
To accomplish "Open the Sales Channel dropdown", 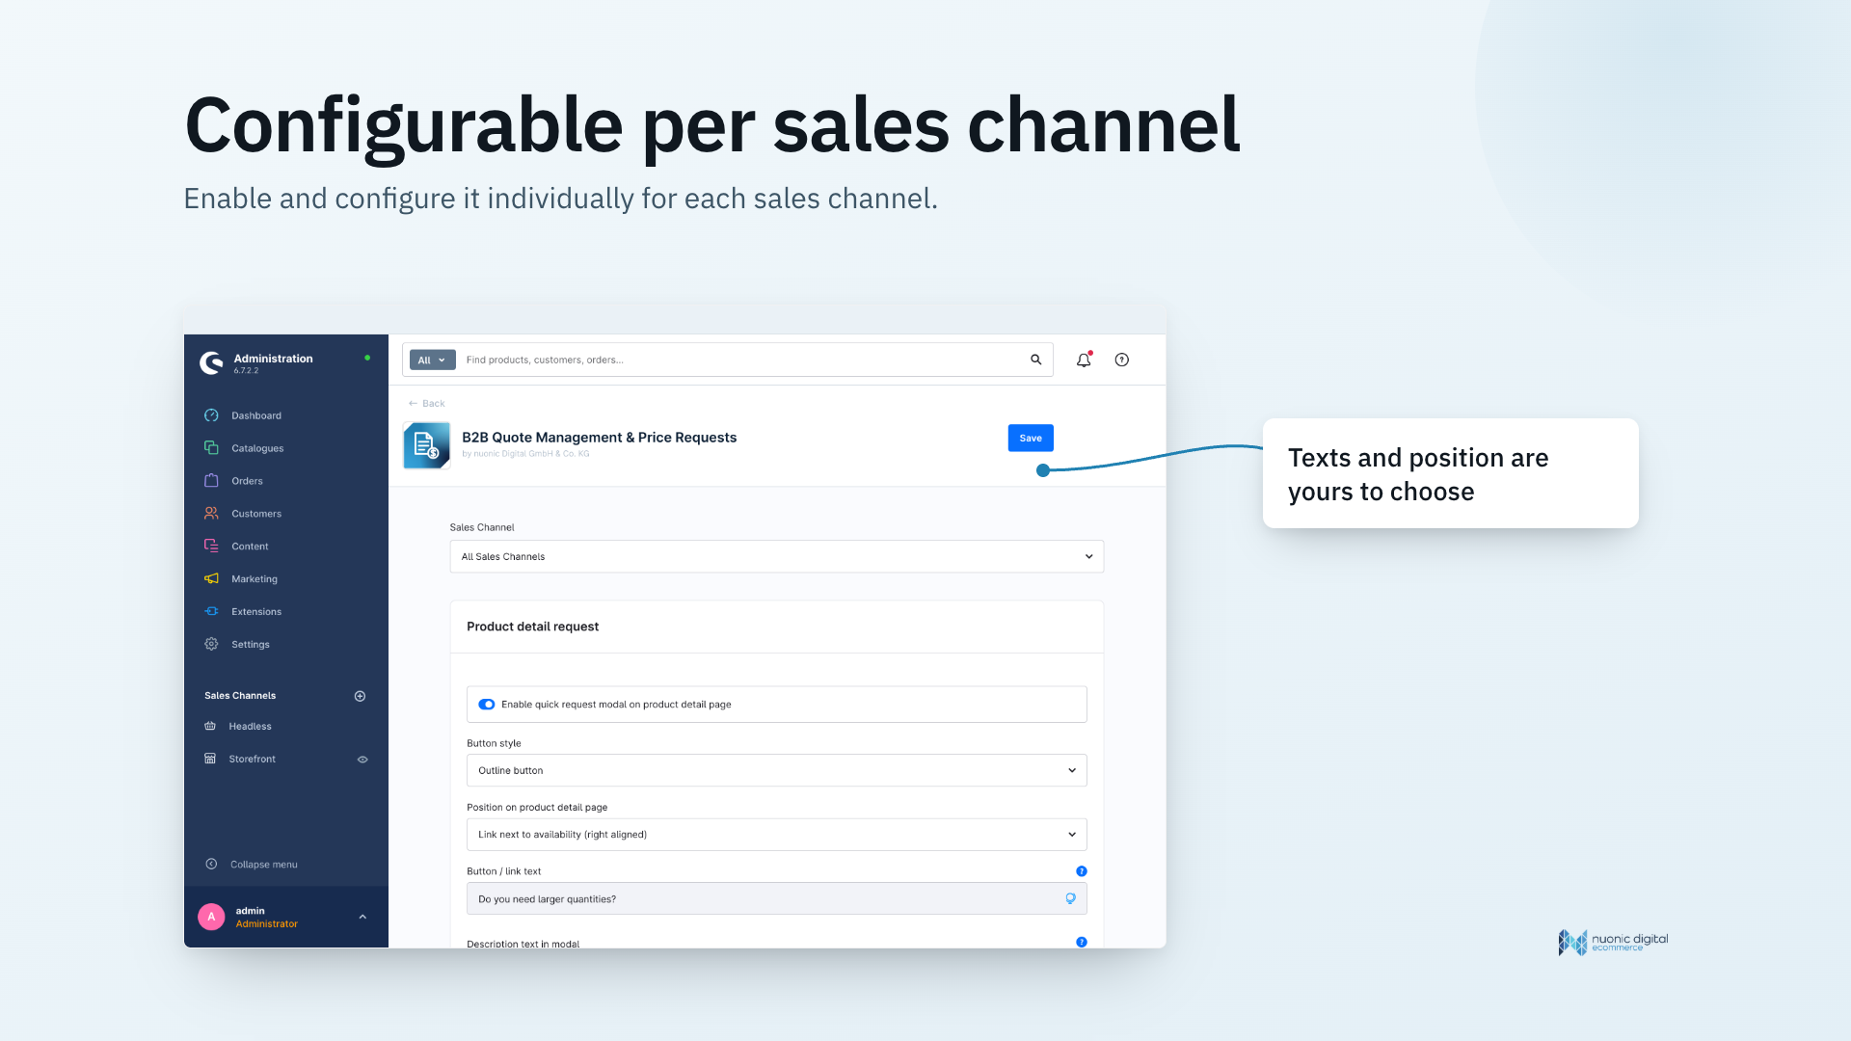I will pyautogui.click(x=777, y=557).
